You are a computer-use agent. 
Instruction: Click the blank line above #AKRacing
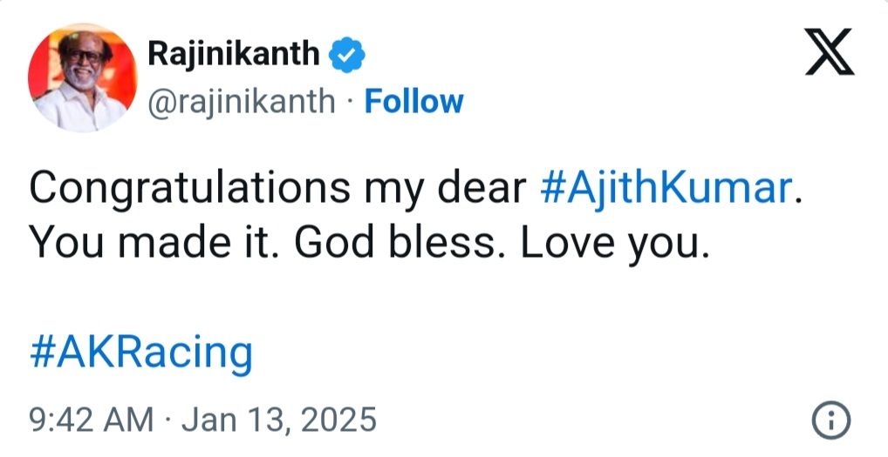tap(349, 300)
